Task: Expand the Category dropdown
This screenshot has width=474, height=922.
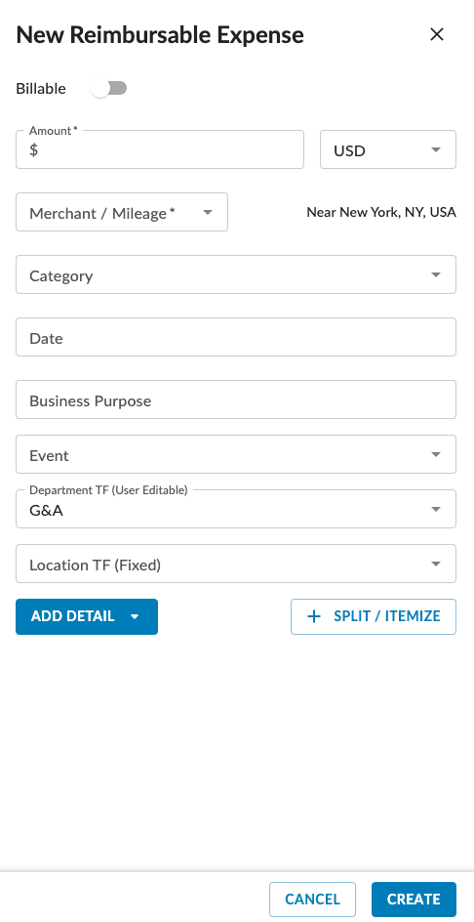Action: point(235,274)
